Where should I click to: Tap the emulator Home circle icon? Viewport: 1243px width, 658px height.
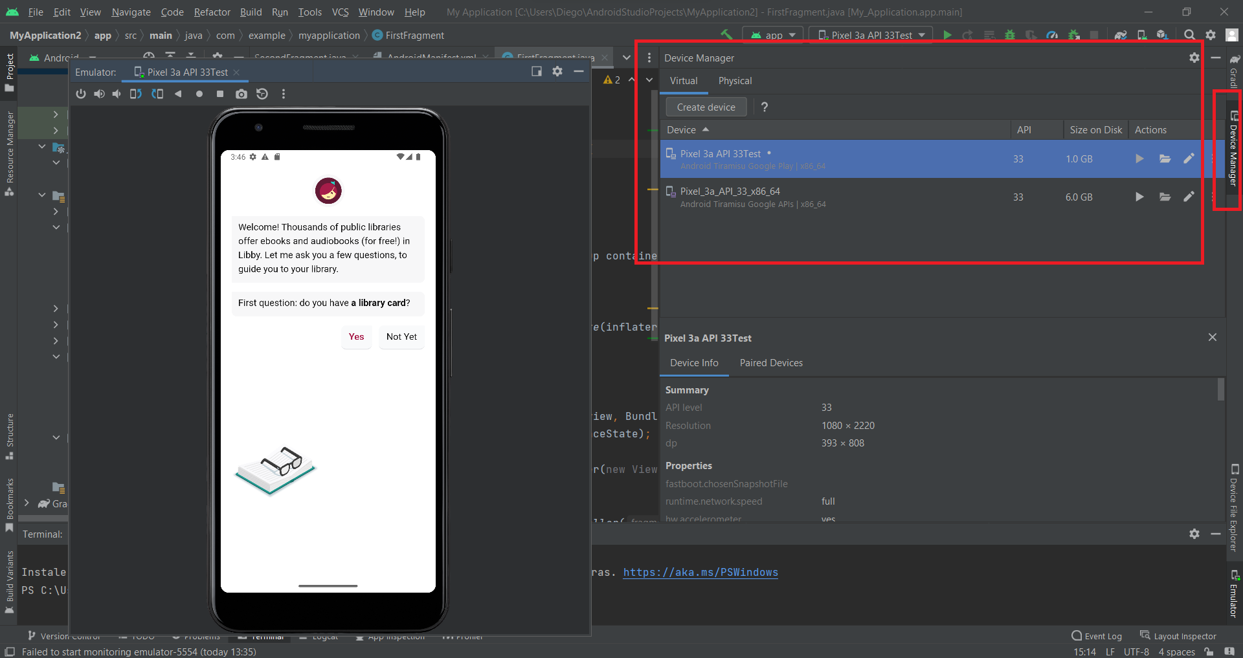[199, 94]
